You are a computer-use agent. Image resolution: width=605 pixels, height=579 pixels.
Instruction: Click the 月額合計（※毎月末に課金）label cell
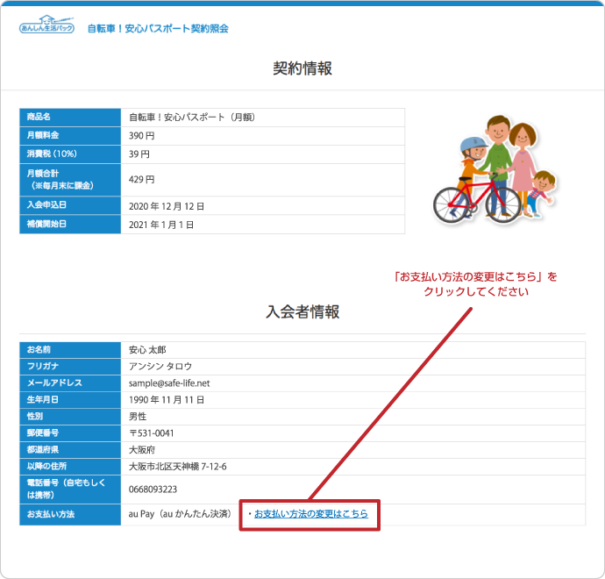click(70, 180)
